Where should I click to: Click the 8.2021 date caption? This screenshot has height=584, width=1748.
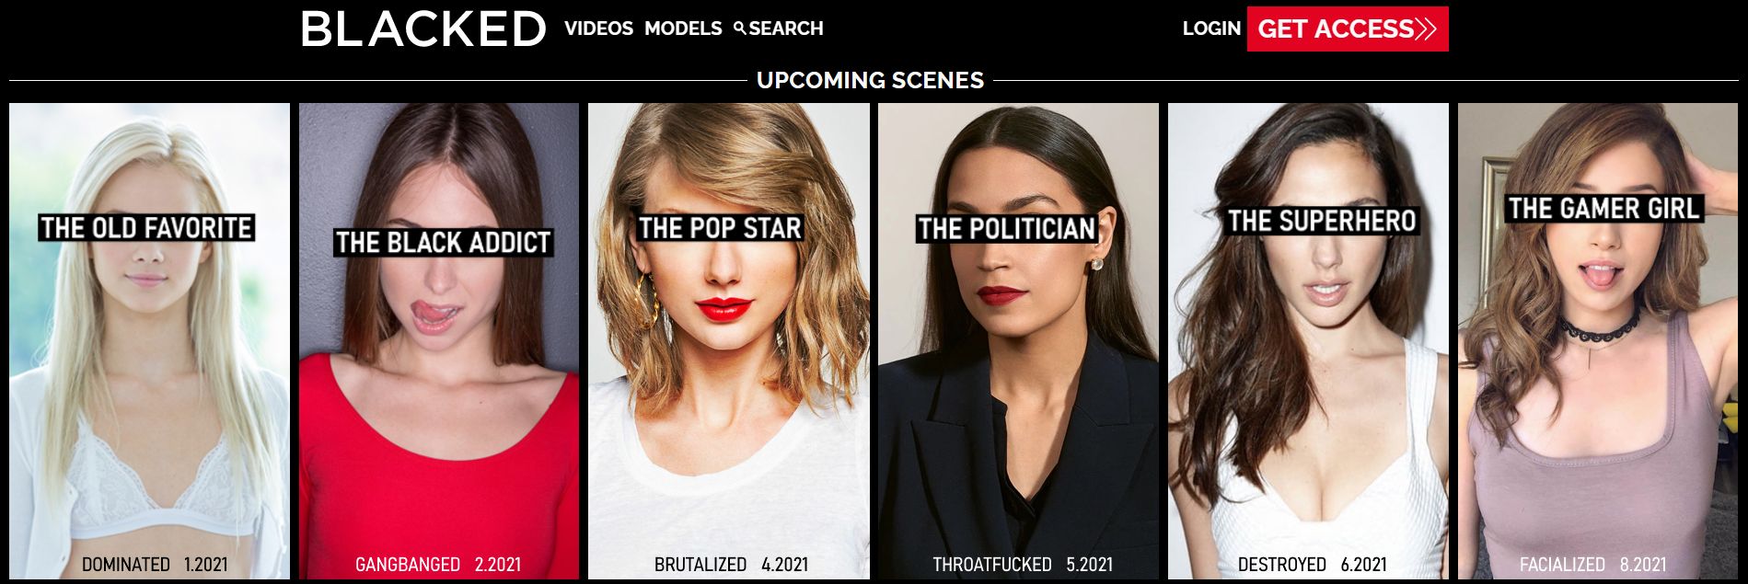click(x=1643, y=565)
